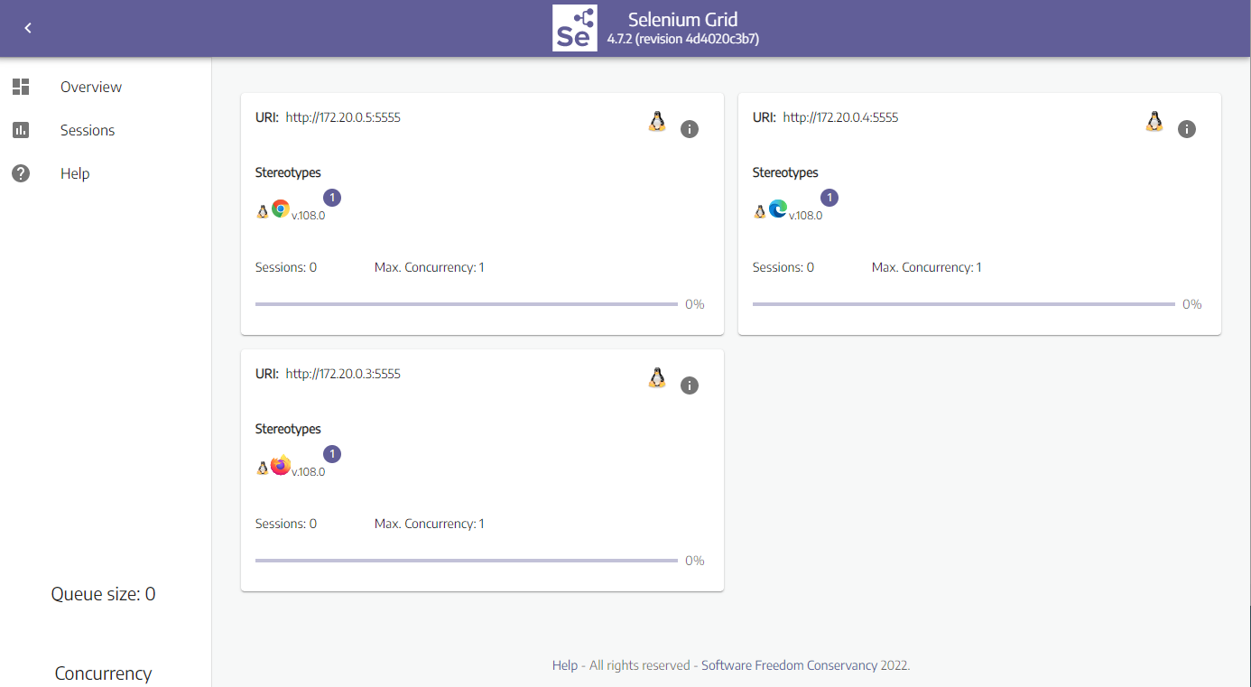Click Linux penguin icon on node 172.20.0.4 header

tap(1154, 122)
